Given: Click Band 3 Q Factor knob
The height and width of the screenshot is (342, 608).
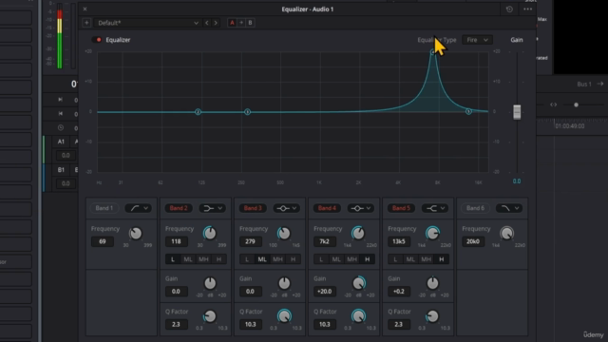Looking at the screenshot, I should click(284, 316).
